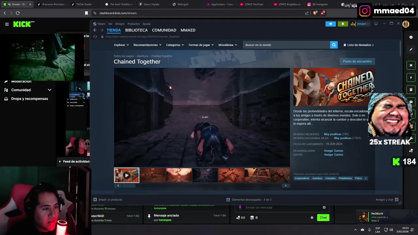Open emoji picker in Kick chat

(324, 207)
